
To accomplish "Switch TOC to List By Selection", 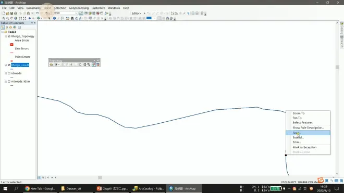I will [x=15, y=28].
